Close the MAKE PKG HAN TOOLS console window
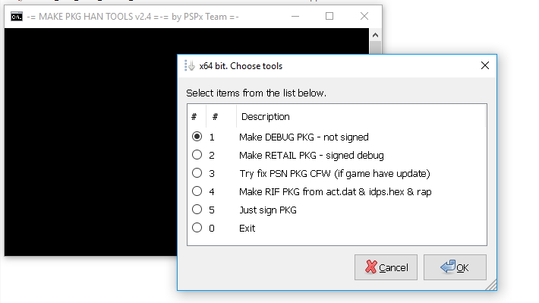 (364, 16)
